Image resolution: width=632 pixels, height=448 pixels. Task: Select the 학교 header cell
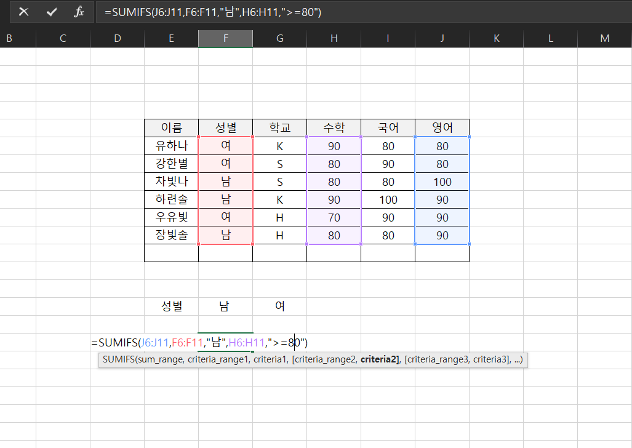point(279,128)
